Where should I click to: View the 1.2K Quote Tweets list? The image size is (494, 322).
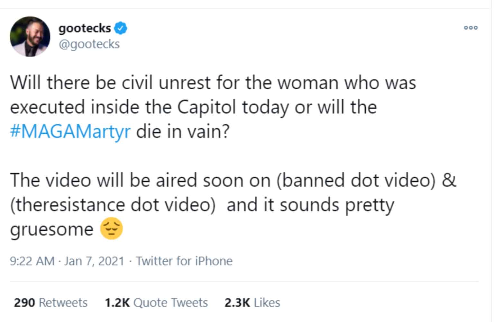[156, 303]
